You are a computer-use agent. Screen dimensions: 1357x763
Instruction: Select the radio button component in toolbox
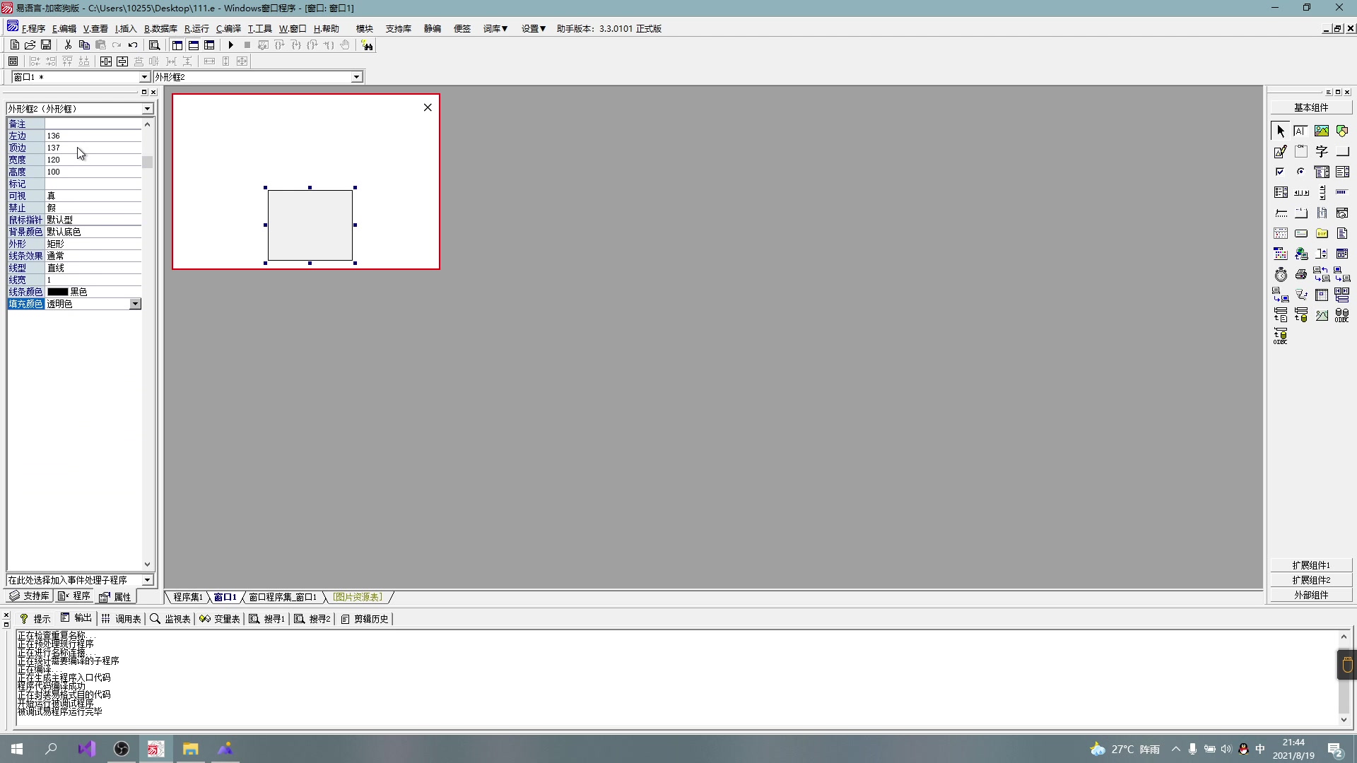tap(1300, 172)
